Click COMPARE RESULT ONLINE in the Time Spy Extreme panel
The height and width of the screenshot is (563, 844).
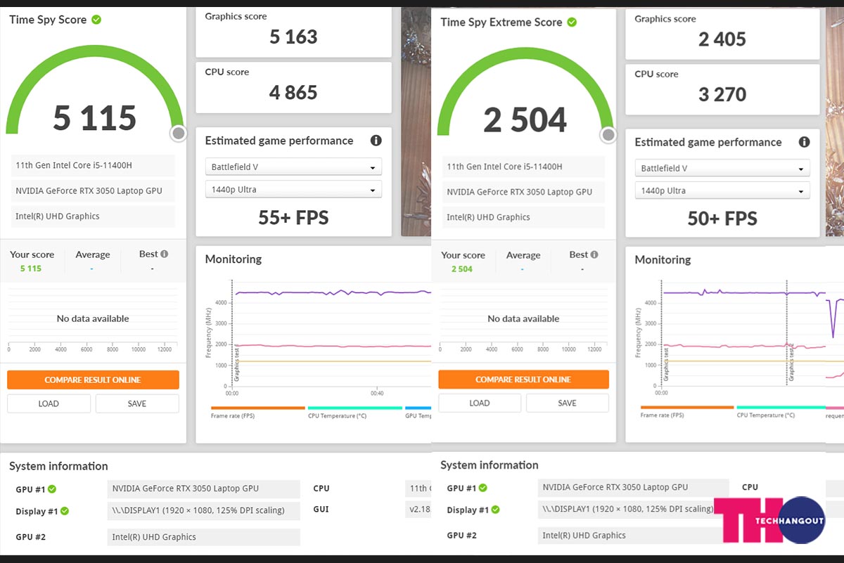[x=523, y=380]
